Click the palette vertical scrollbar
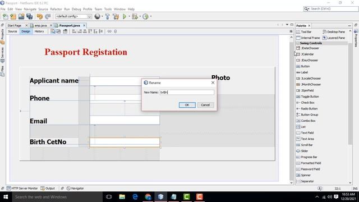The height and width of the screenshot is (202, 359). pyautogui.click(x=350, y=94)
